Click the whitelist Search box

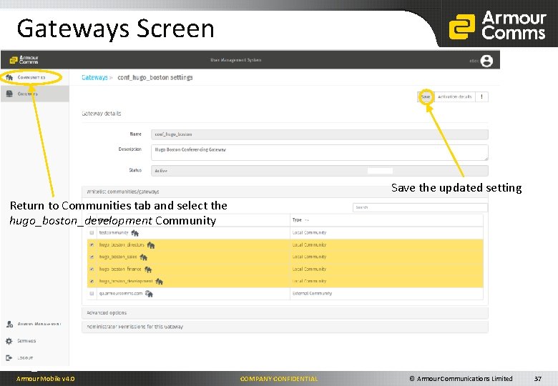(420, 207)
